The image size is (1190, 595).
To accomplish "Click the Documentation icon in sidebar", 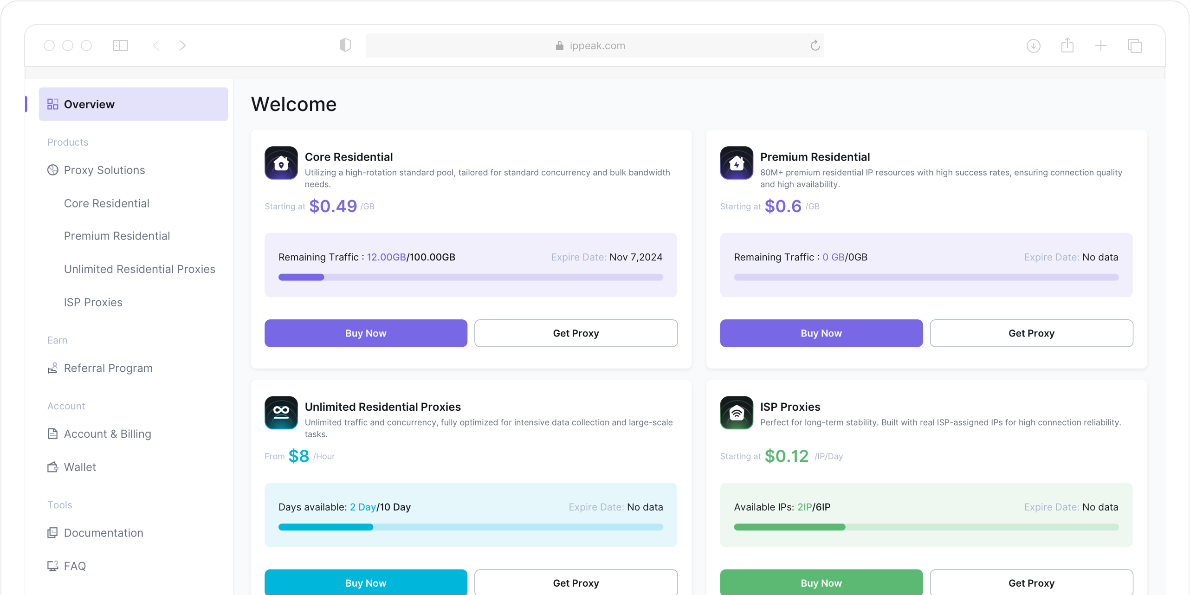I will (52, 532).
